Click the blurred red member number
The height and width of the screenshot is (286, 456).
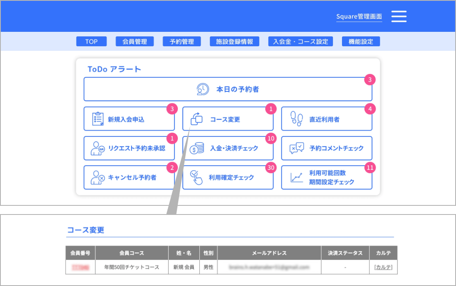[80, 267]
